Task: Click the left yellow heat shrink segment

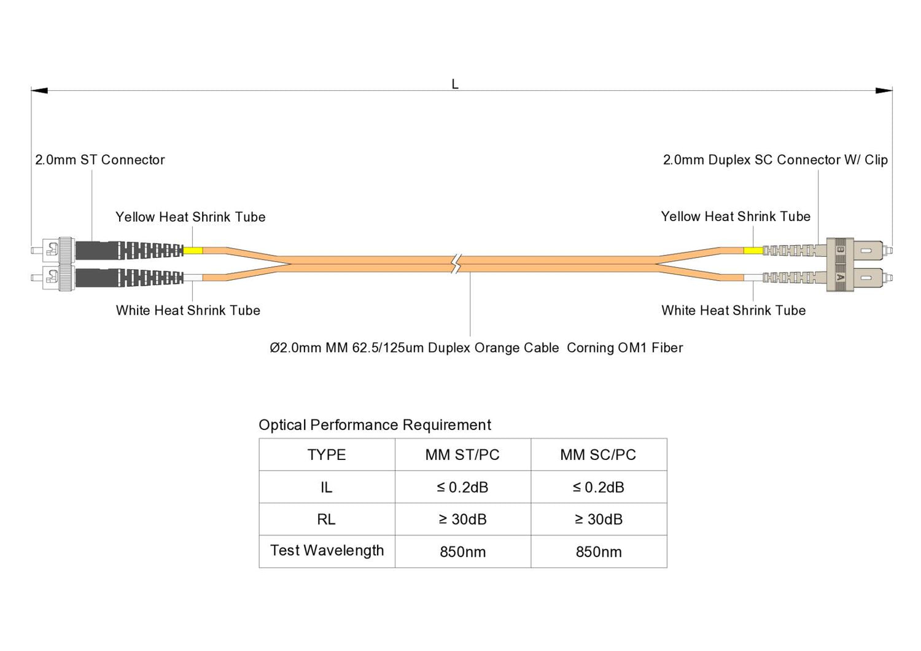Action: click(193, 251)
